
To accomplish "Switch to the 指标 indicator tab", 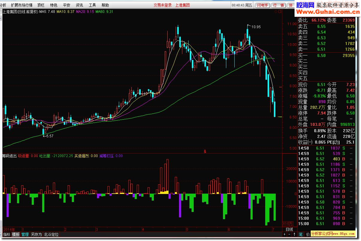I will [x=7, y=234].
